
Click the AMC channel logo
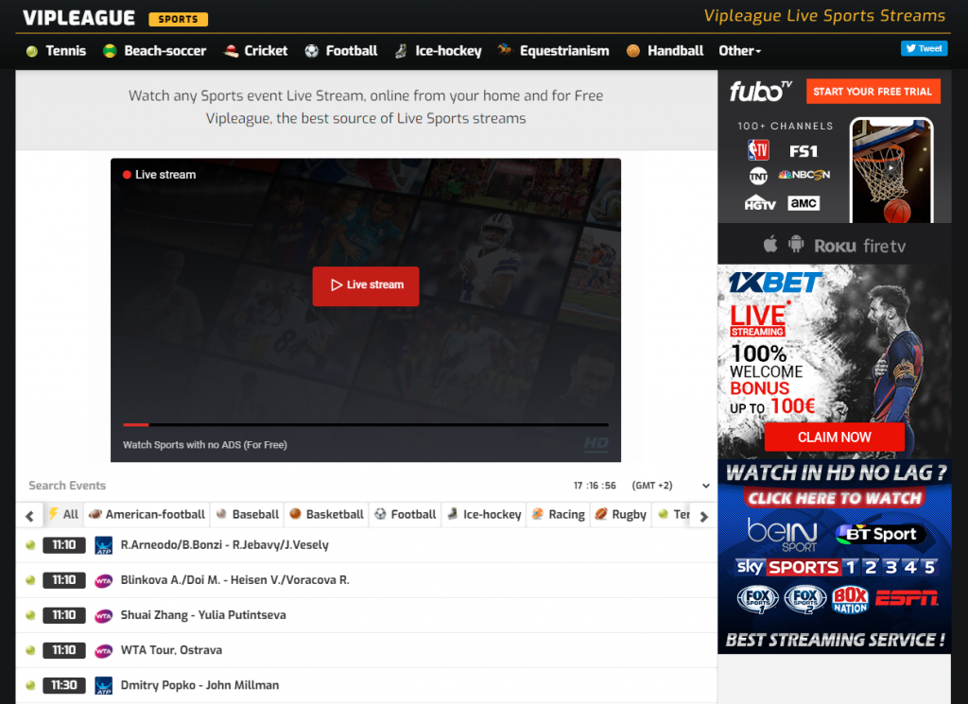click(x=804, y=203)
